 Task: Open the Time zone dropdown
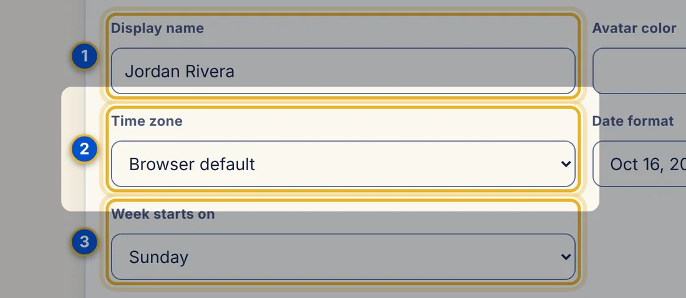(343, 164)
